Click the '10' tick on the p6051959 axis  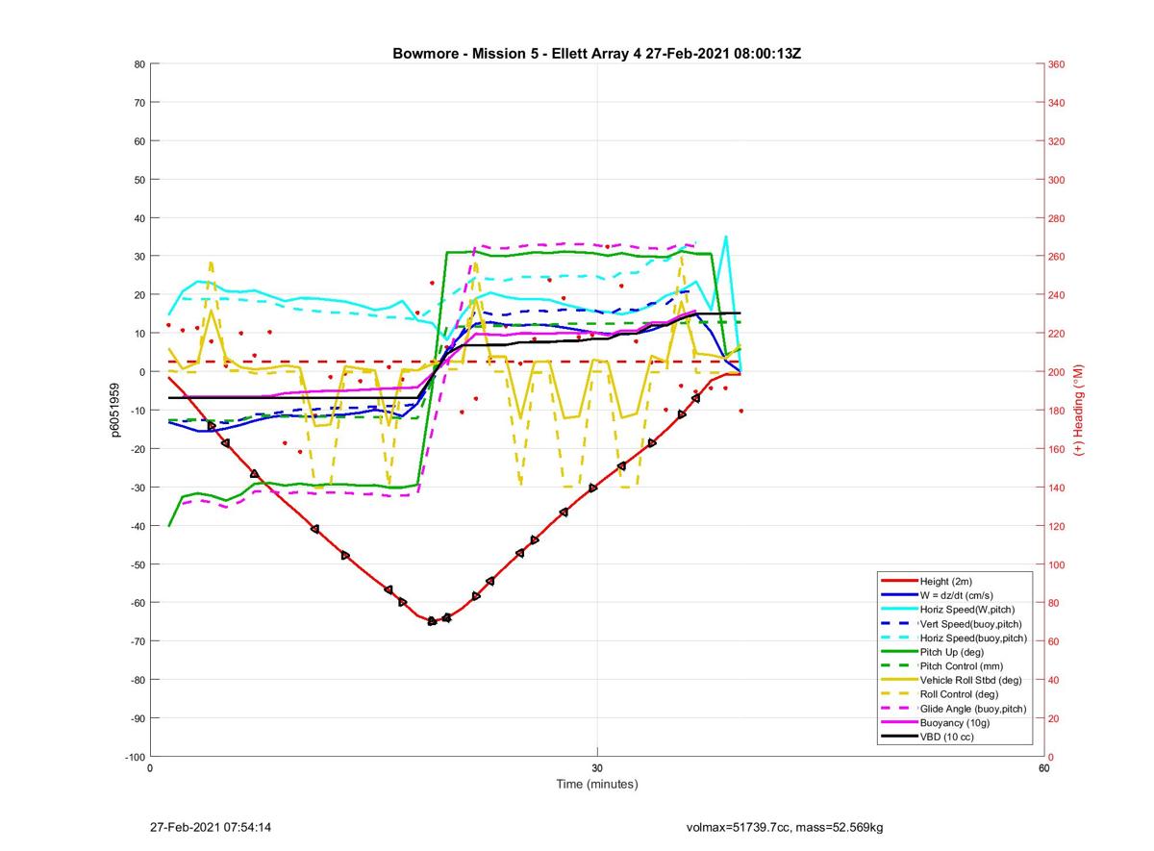click(138, 334)
